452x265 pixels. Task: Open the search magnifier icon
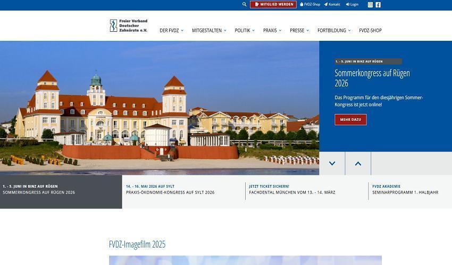click(x=245, y=5)
